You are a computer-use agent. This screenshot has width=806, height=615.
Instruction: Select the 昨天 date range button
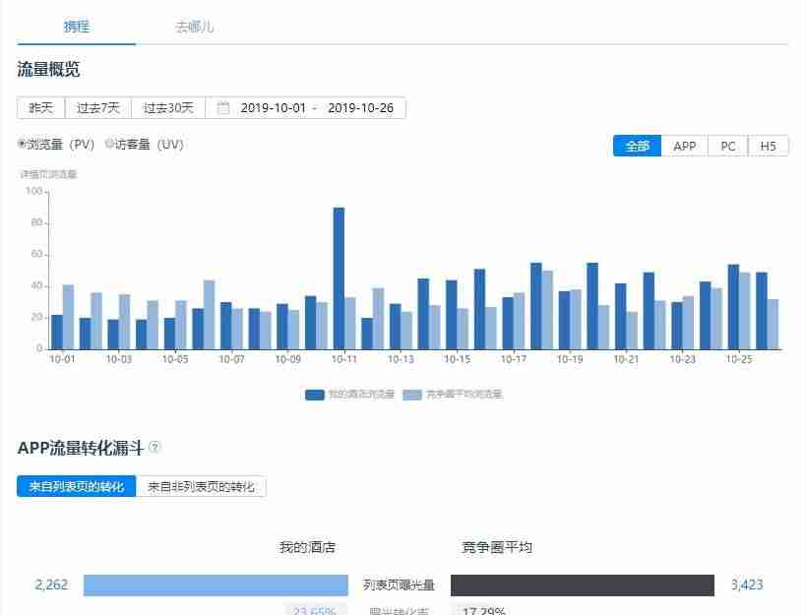(x=41, y=108)
